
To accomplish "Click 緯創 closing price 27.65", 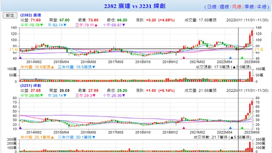I will pyautogui.click(x=36, y=90).
